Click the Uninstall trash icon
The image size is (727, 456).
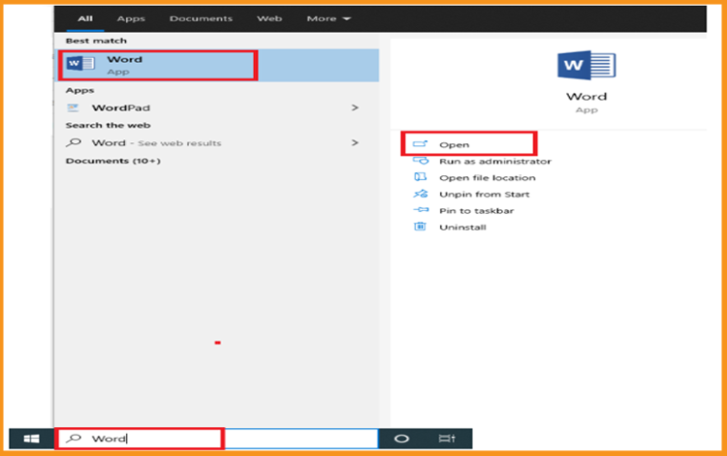(x=420, y=227)
